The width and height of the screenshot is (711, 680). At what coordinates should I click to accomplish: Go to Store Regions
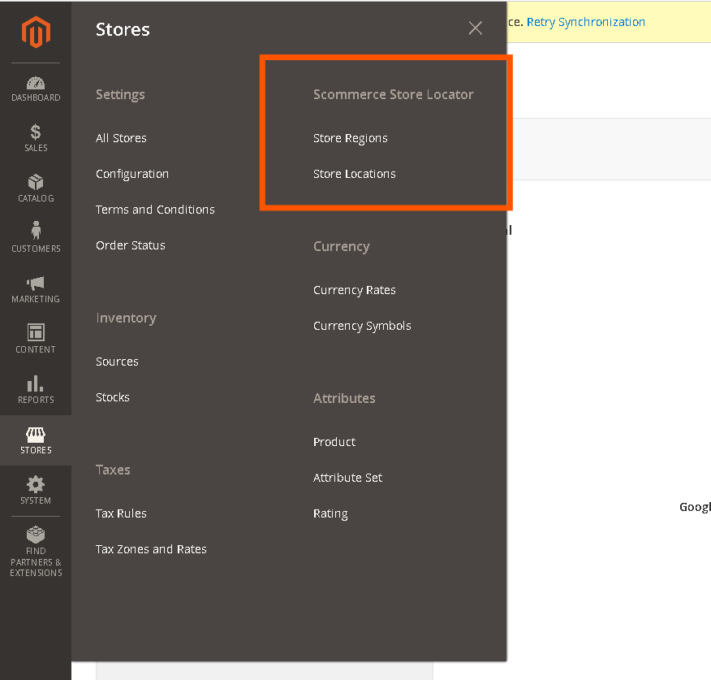(x=350, y=138)
